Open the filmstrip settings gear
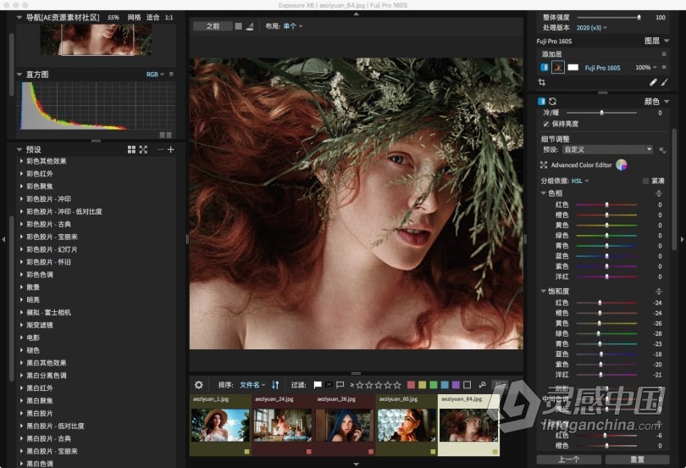686x468 pixels. coord(199,385)
